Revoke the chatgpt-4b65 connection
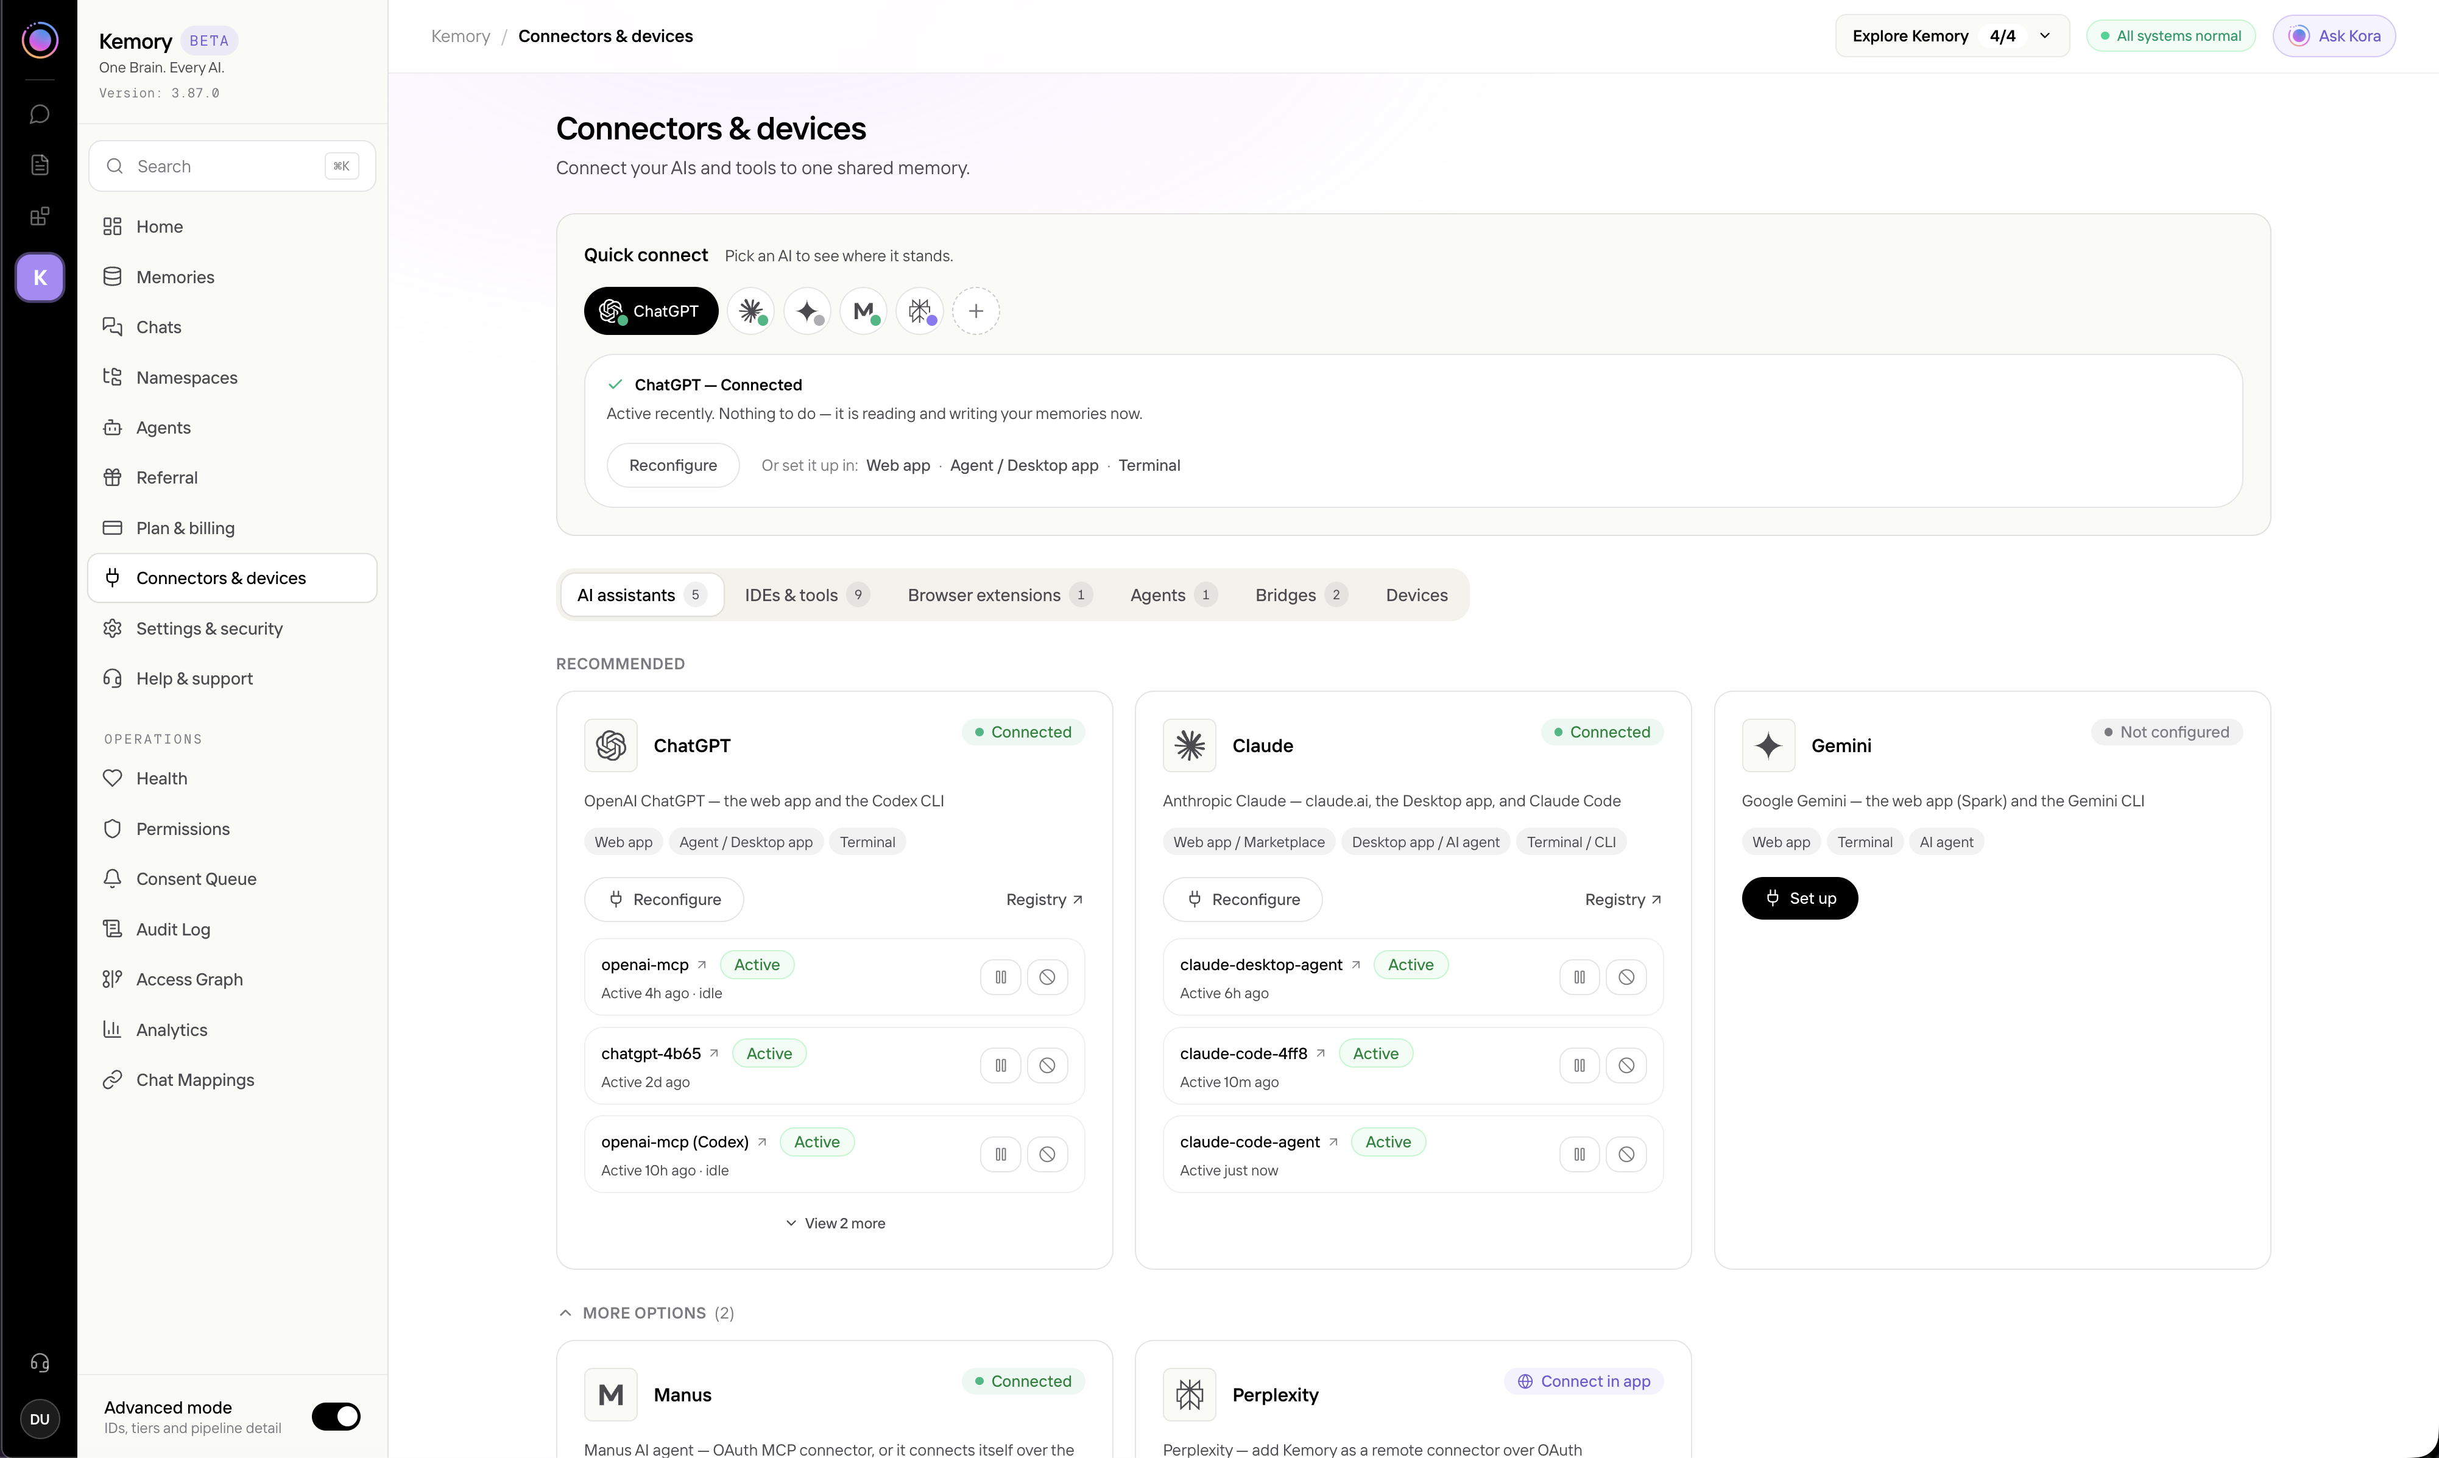 [x=1048, y=1066]
